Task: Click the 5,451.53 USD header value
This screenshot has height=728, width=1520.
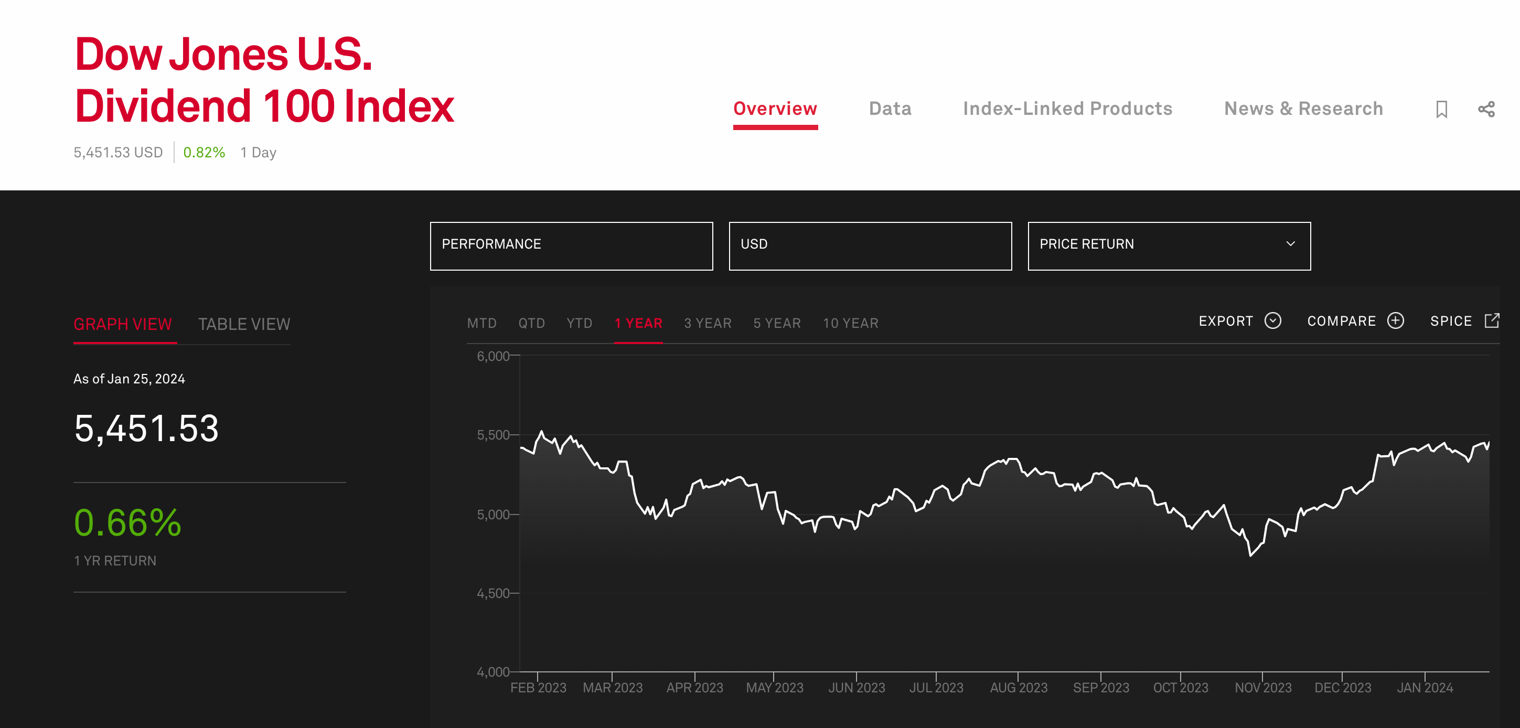Action: click(x=118, y=152)
